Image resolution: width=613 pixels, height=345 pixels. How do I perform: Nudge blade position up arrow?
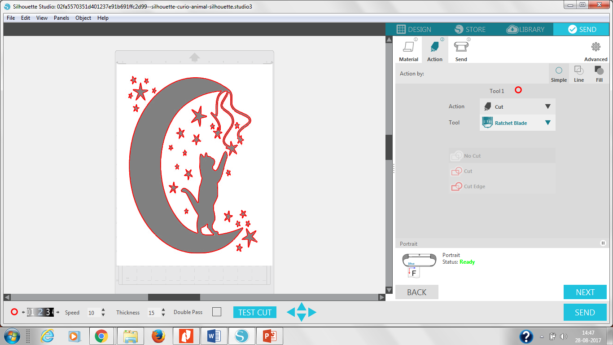[302, 306]
